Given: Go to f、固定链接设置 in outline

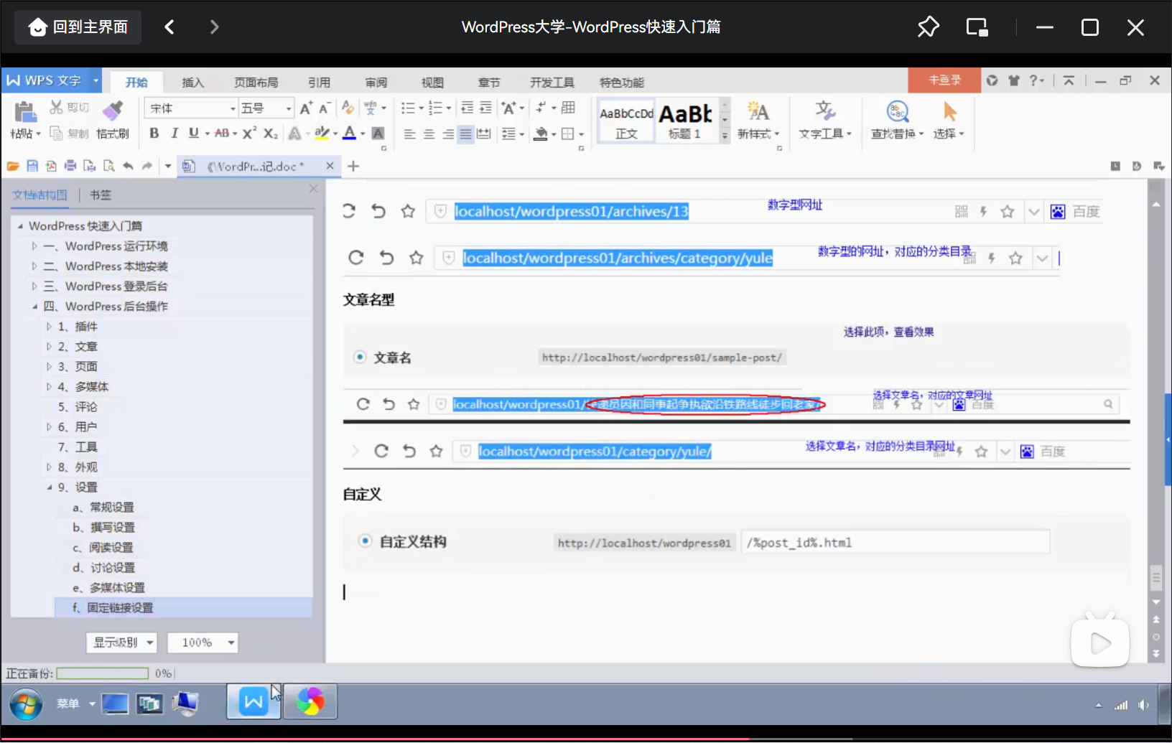Looking at the screenshot, I should click(x=113, y=608).
